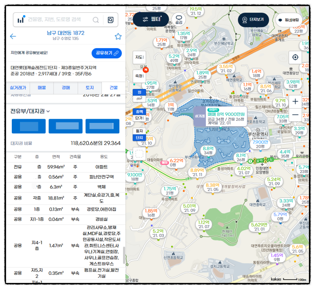This screenshot has width=315, height=289.
Task: Select the third blue unit selector box
Action: tap(102, 126)
